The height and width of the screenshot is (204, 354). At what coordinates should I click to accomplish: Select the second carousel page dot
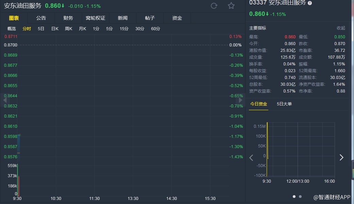[x=300, y=196]
